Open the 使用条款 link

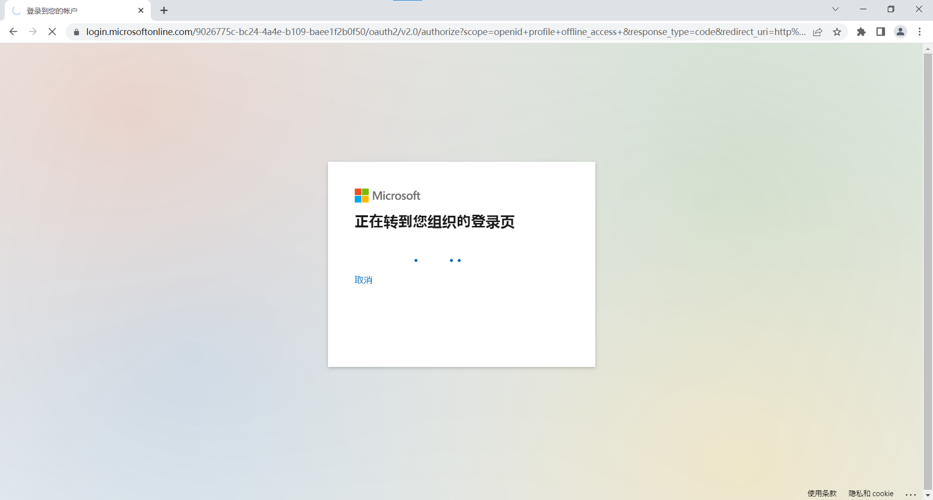click(822, 493)
